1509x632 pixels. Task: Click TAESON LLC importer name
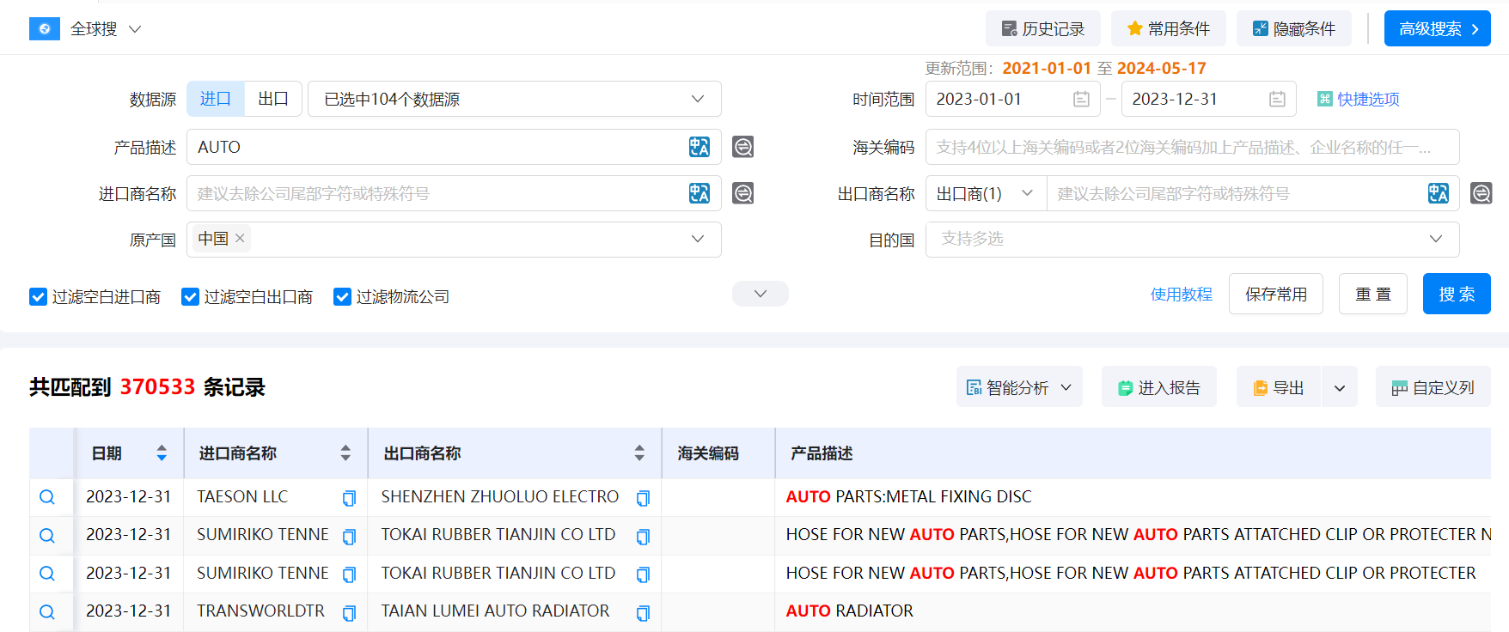click(x=242, y=496)
